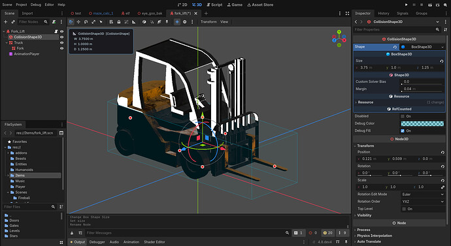Reset the Transform Position value
This screenshot has width=451, height=246.
[443, 152]
